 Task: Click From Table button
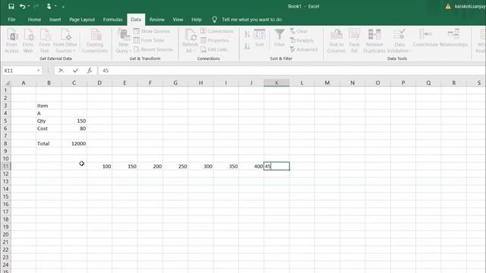coord(149,40)
